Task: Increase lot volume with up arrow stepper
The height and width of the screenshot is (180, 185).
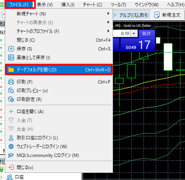Action: [x=134, y=33]
